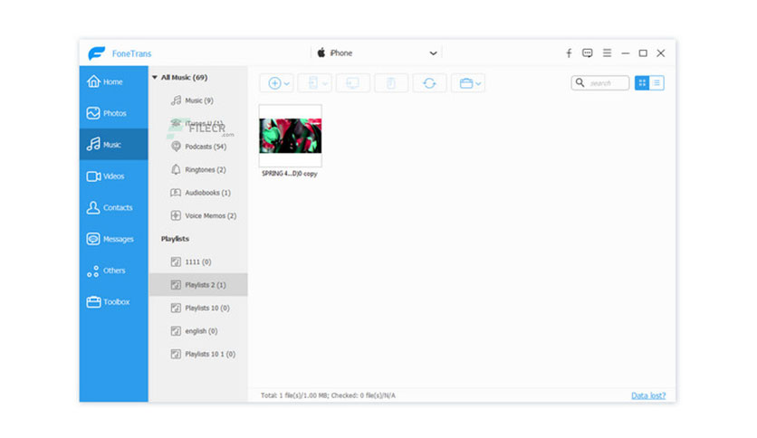The height and width of the screenshot is (438, 757).
Task: Click Export to PC icon
Action: point(353,83)
